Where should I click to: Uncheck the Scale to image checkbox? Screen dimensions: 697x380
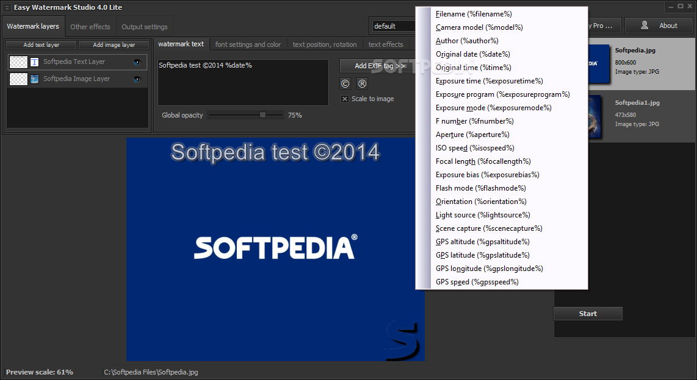344,99
